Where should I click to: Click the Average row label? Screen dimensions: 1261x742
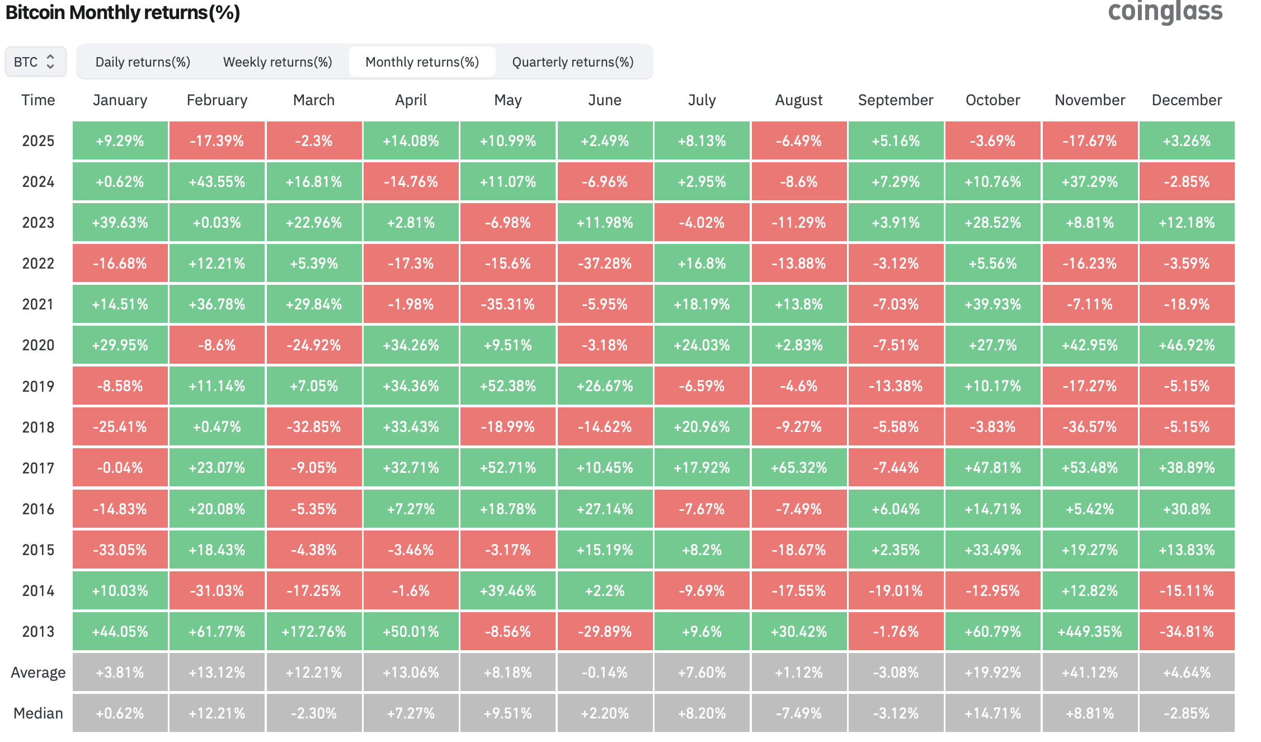click(38, 673)
